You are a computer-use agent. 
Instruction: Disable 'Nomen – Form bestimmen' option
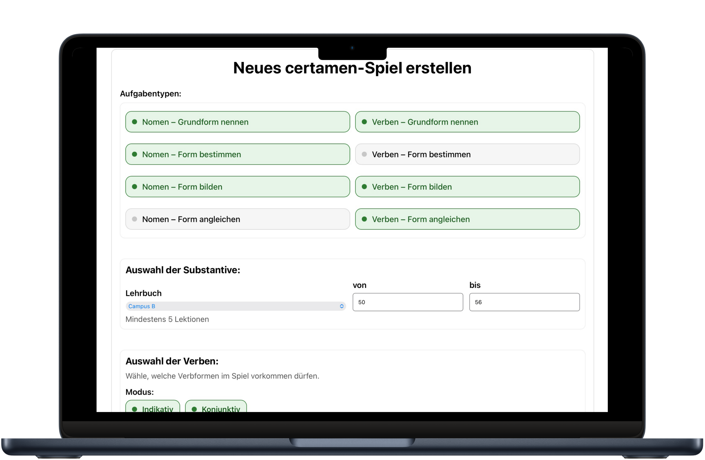237,154
